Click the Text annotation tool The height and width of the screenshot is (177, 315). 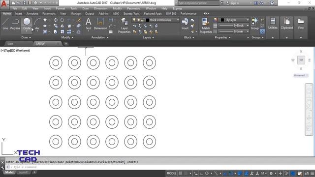click(89, 24)
